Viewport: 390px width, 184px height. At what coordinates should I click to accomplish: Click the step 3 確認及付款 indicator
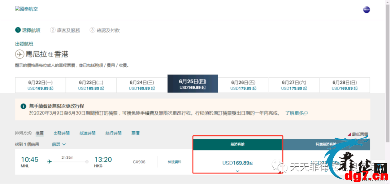(105, 30)
